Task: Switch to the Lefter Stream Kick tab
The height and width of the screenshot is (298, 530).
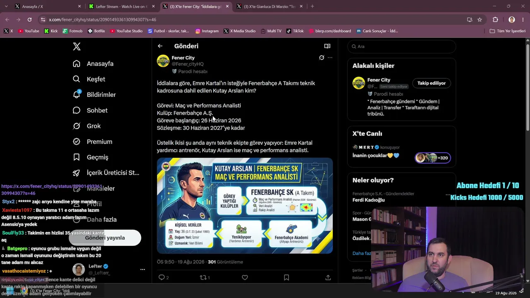Action: click(x=121, y=6)
